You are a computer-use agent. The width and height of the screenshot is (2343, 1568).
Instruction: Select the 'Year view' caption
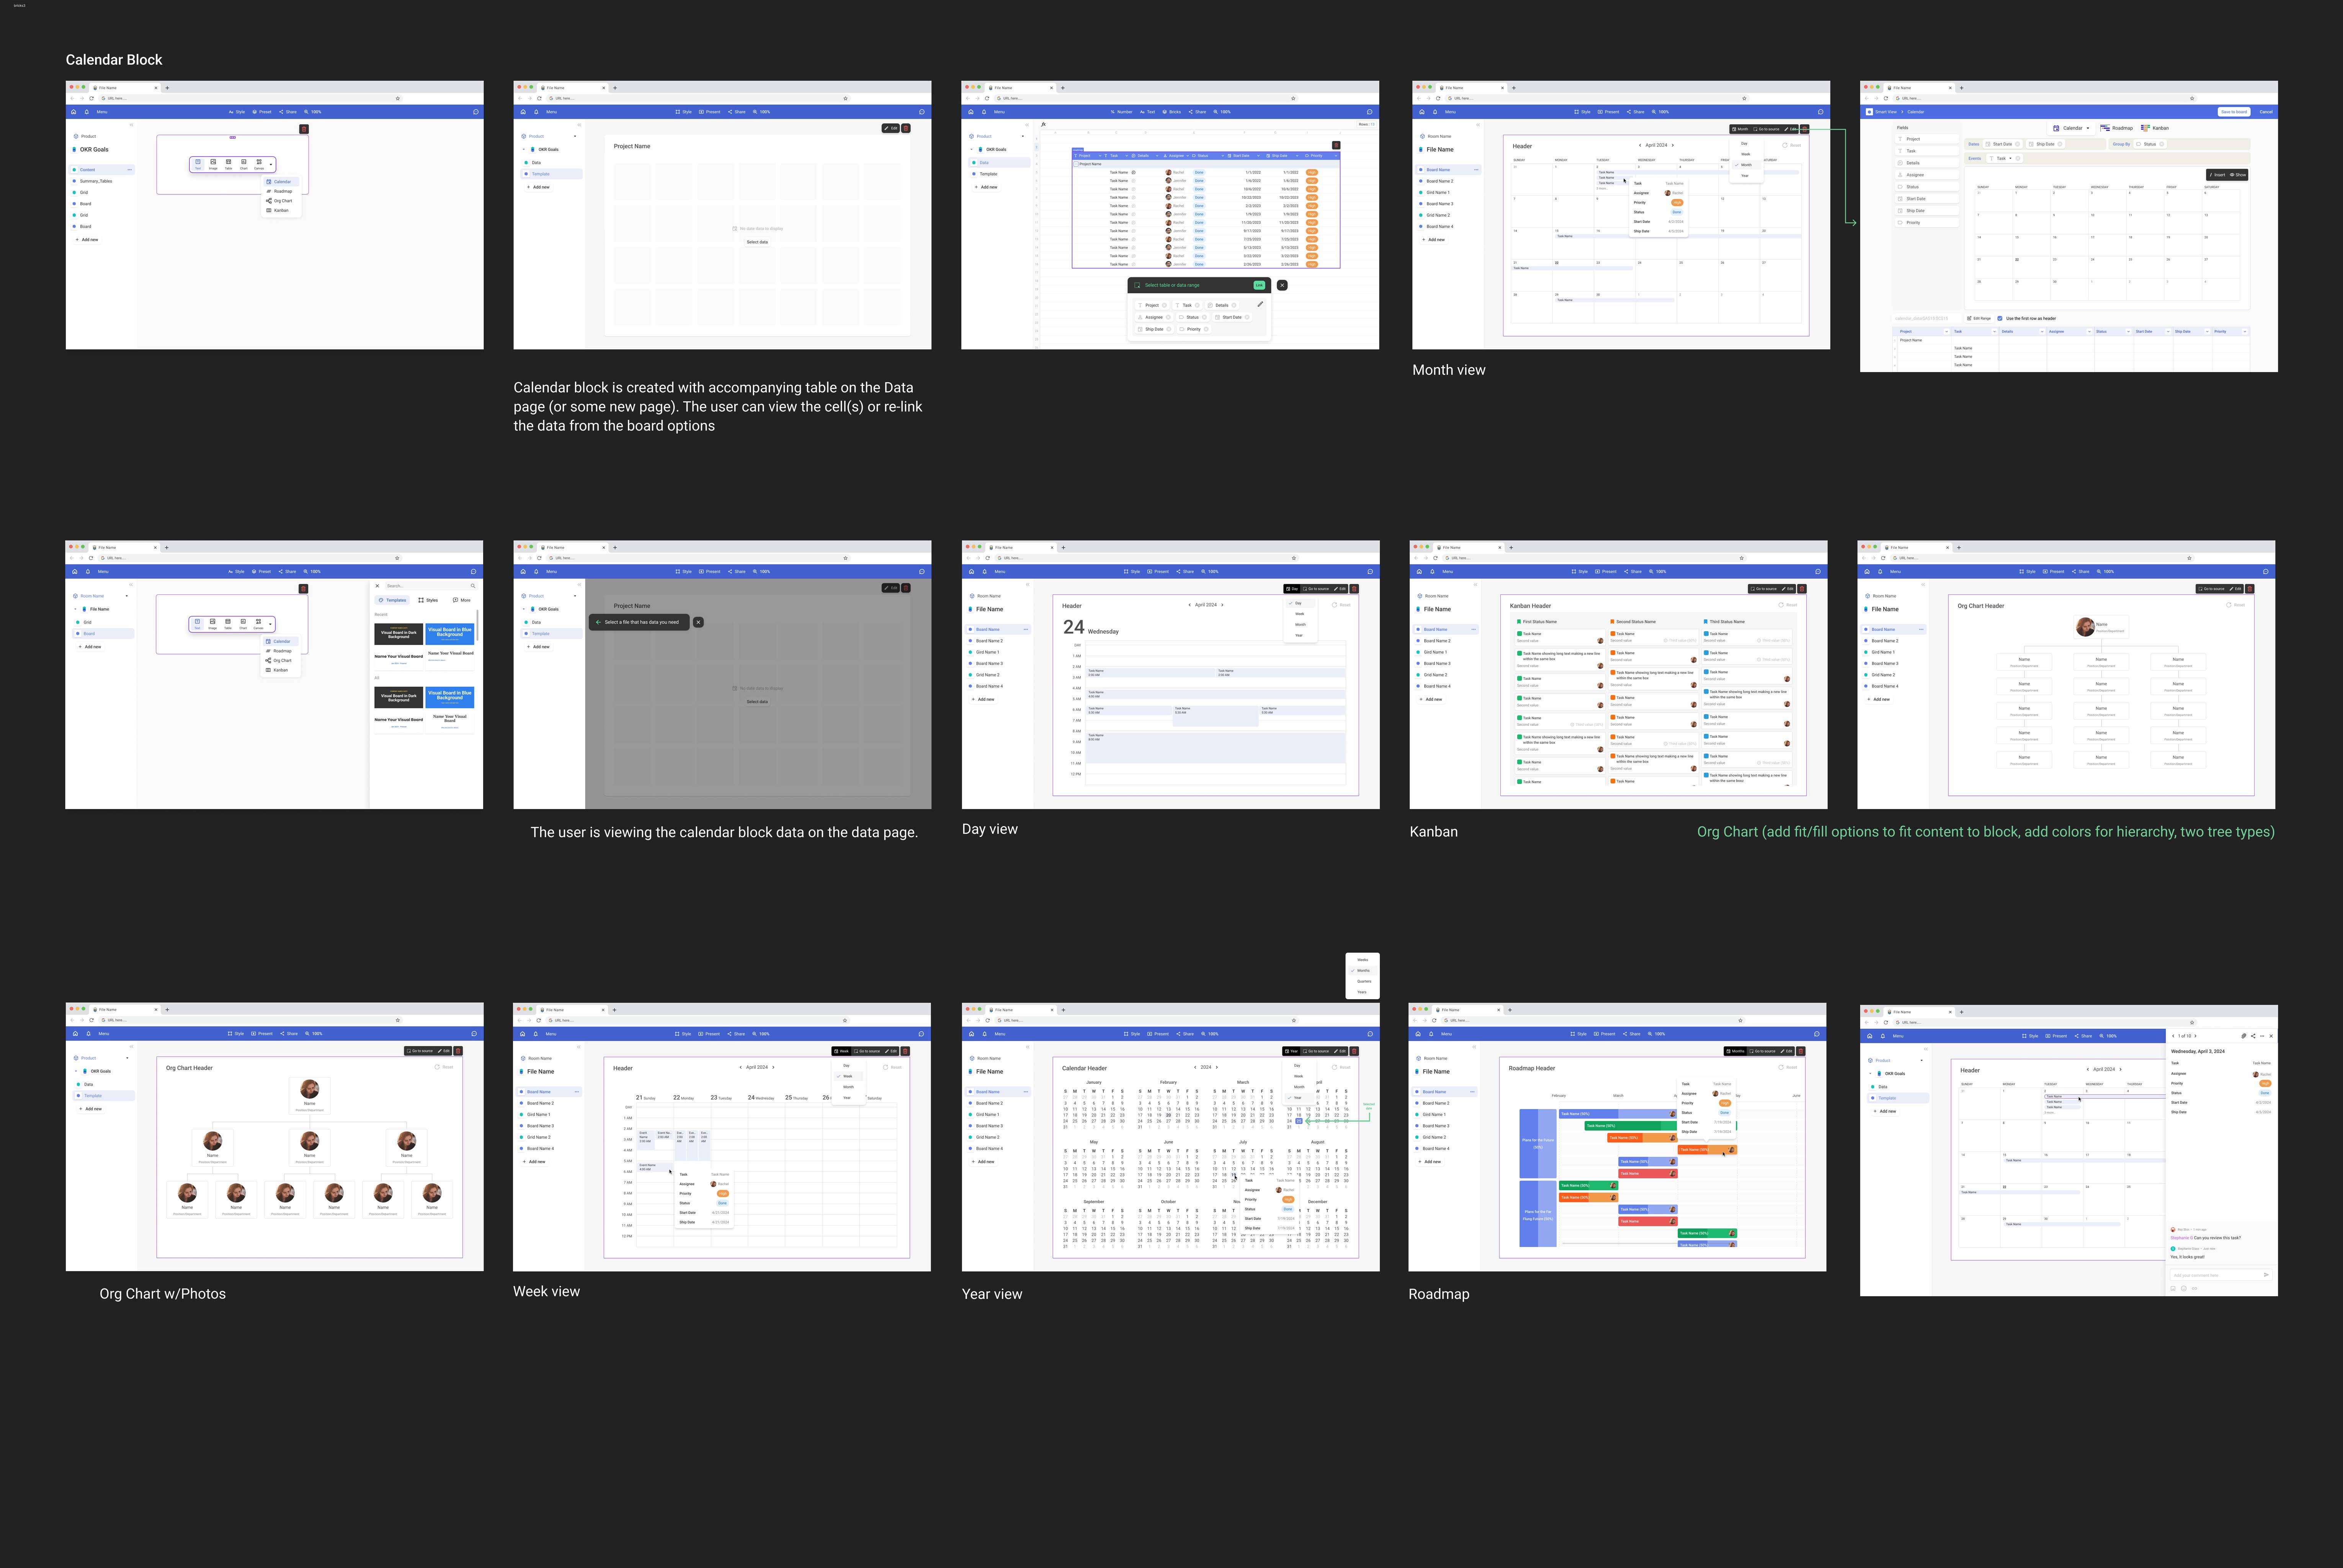tap(992, 1294)
